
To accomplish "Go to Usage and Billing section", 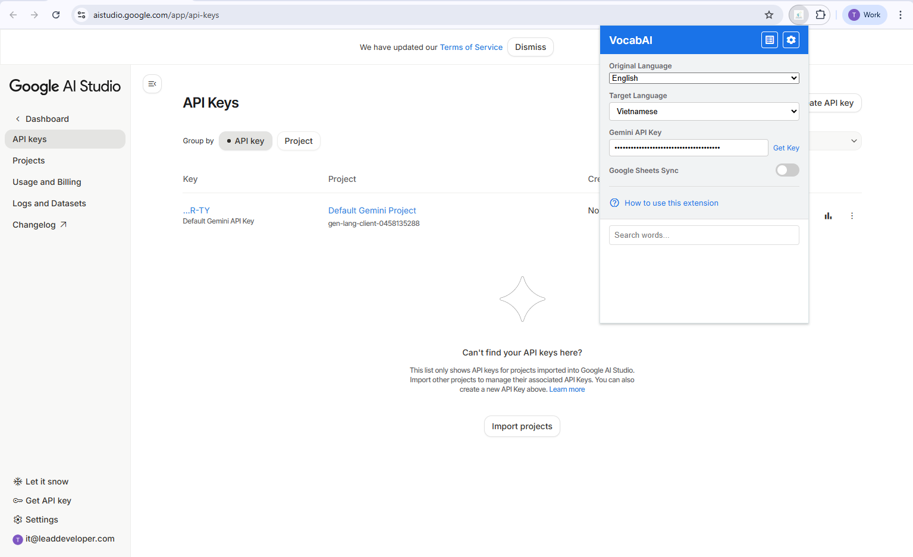I will pos(46,182).
